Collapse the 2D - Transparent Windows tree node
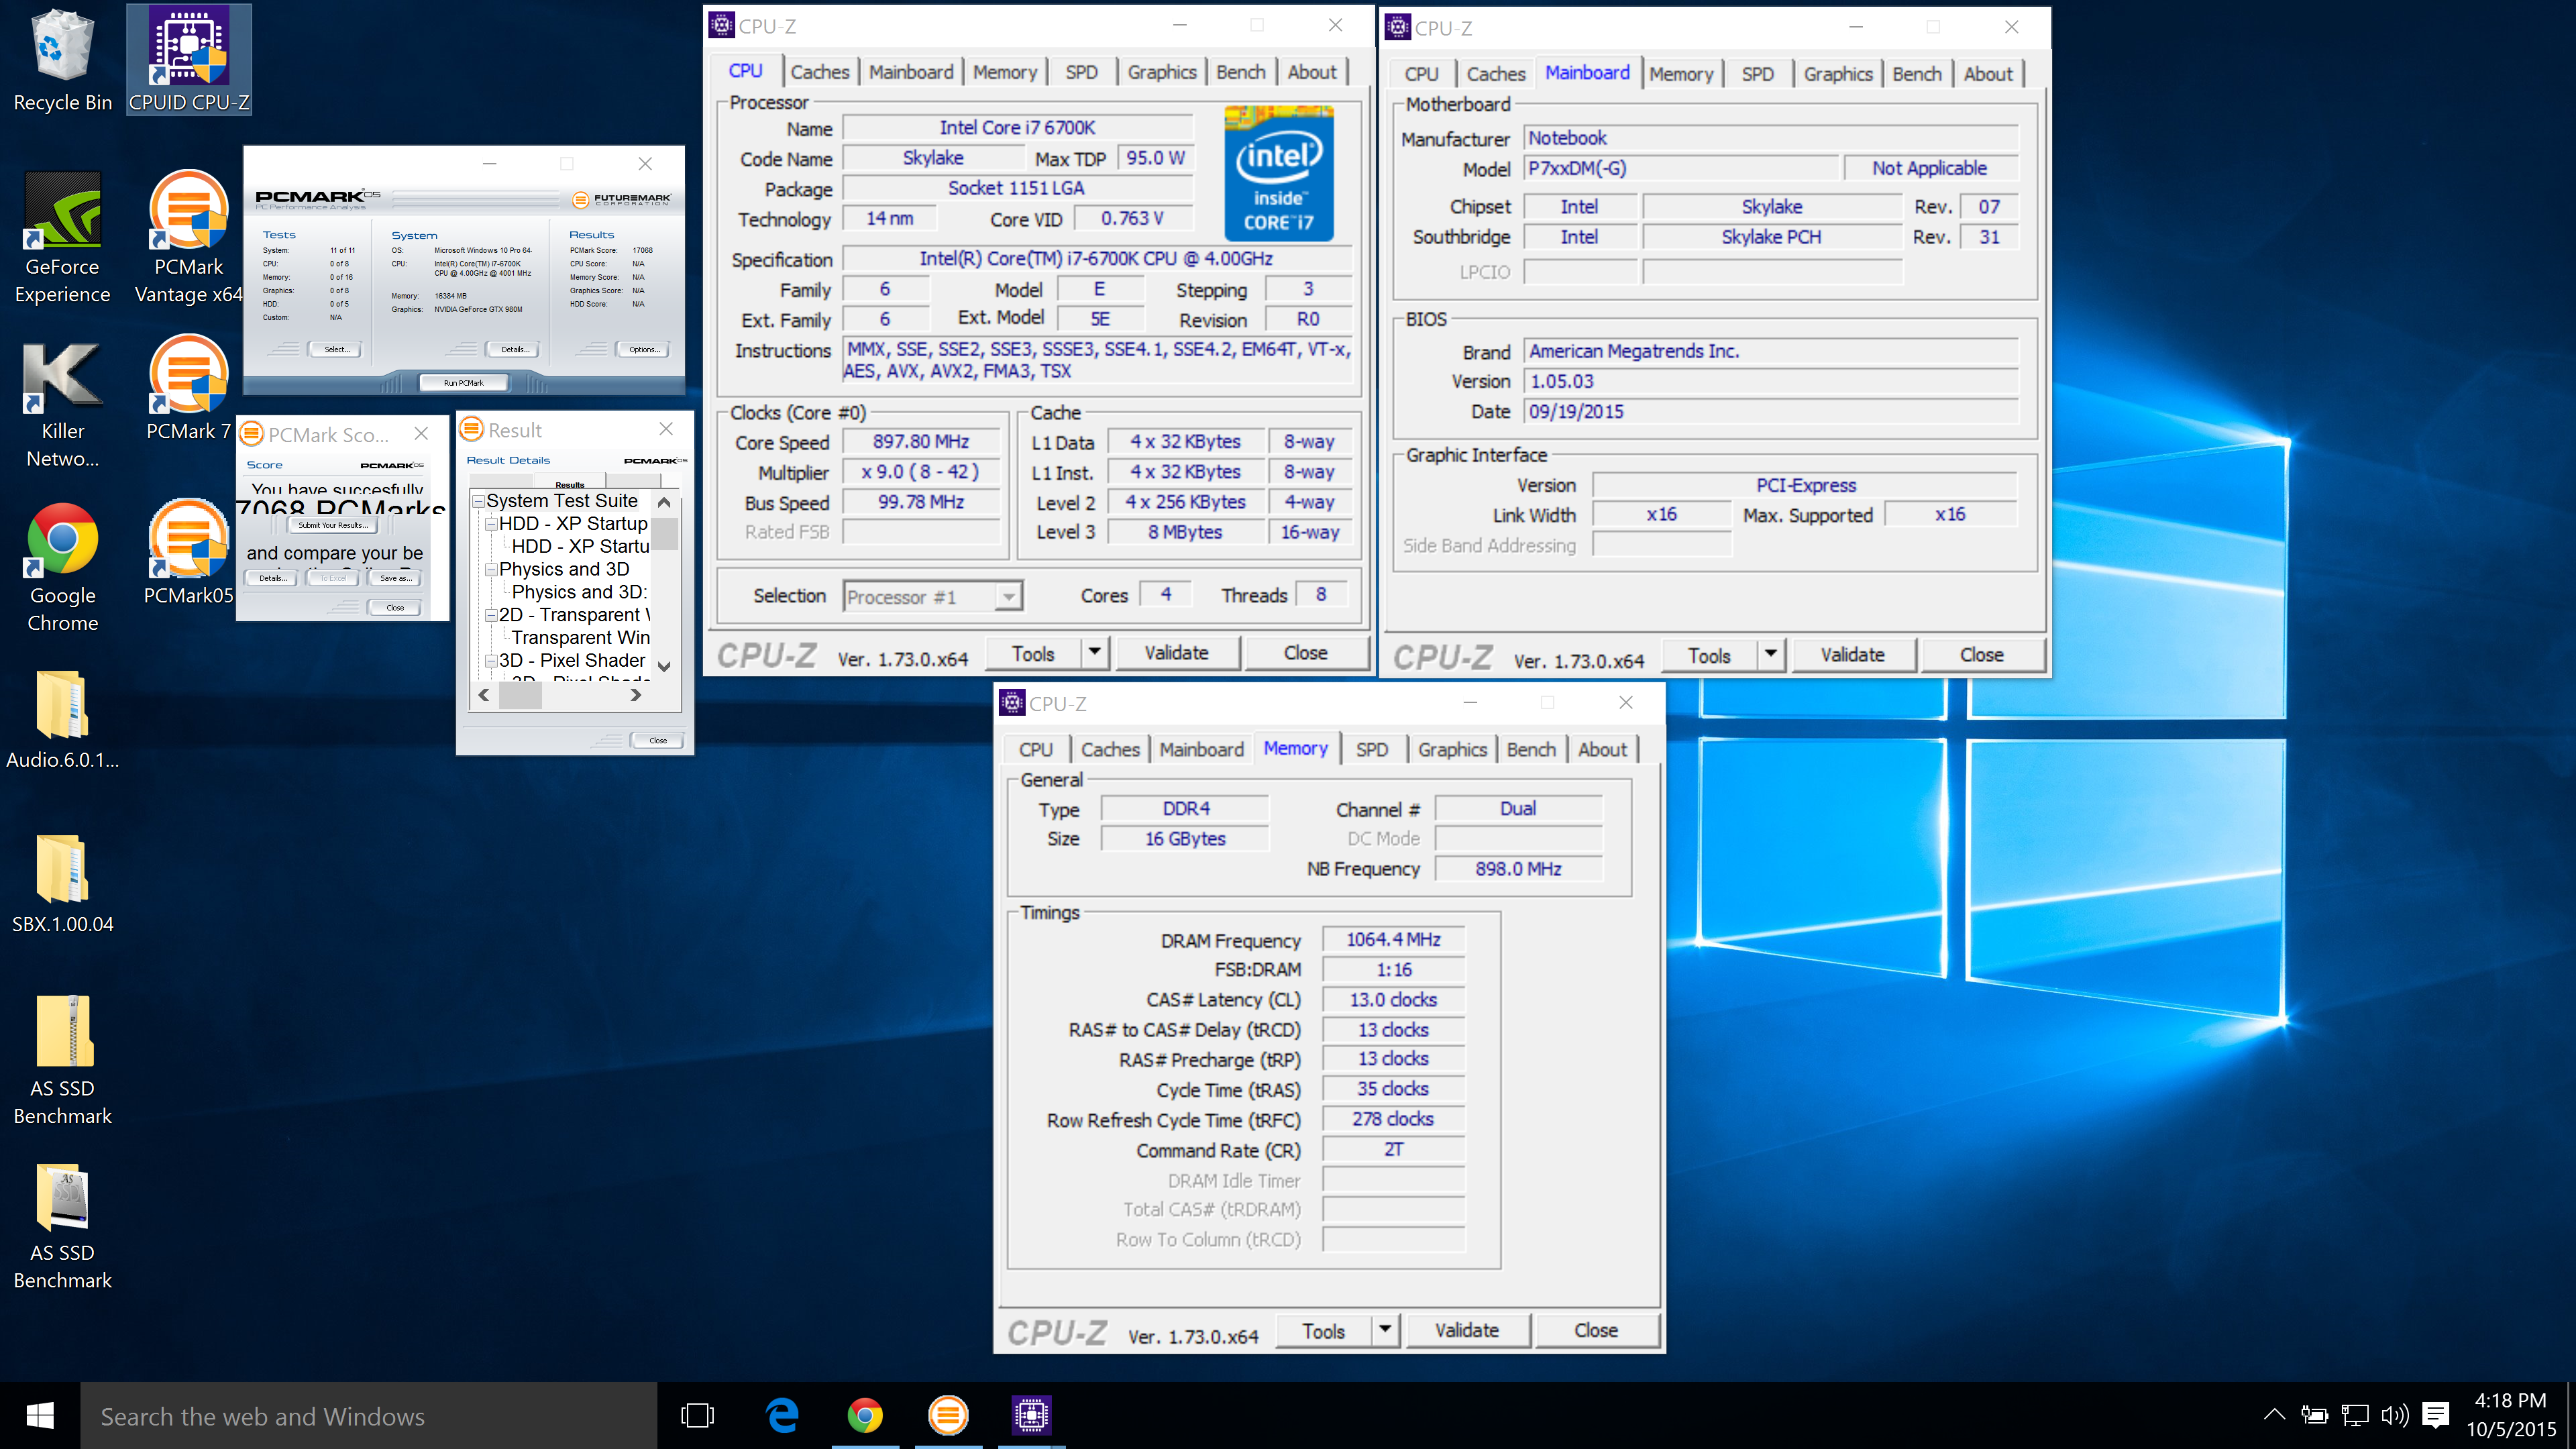2576x1449 pixels. click(x=491, y=616)
